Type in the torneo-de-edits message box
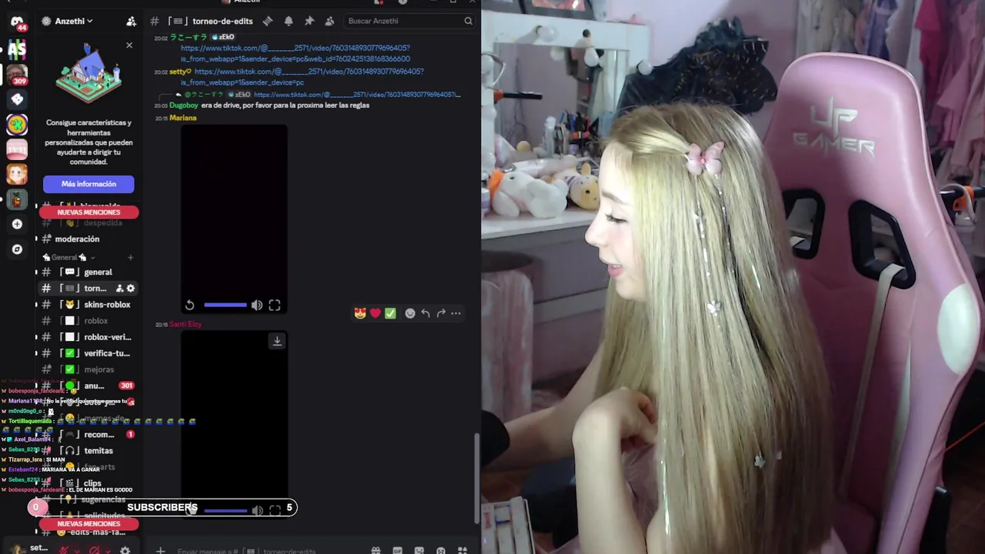 262,551
